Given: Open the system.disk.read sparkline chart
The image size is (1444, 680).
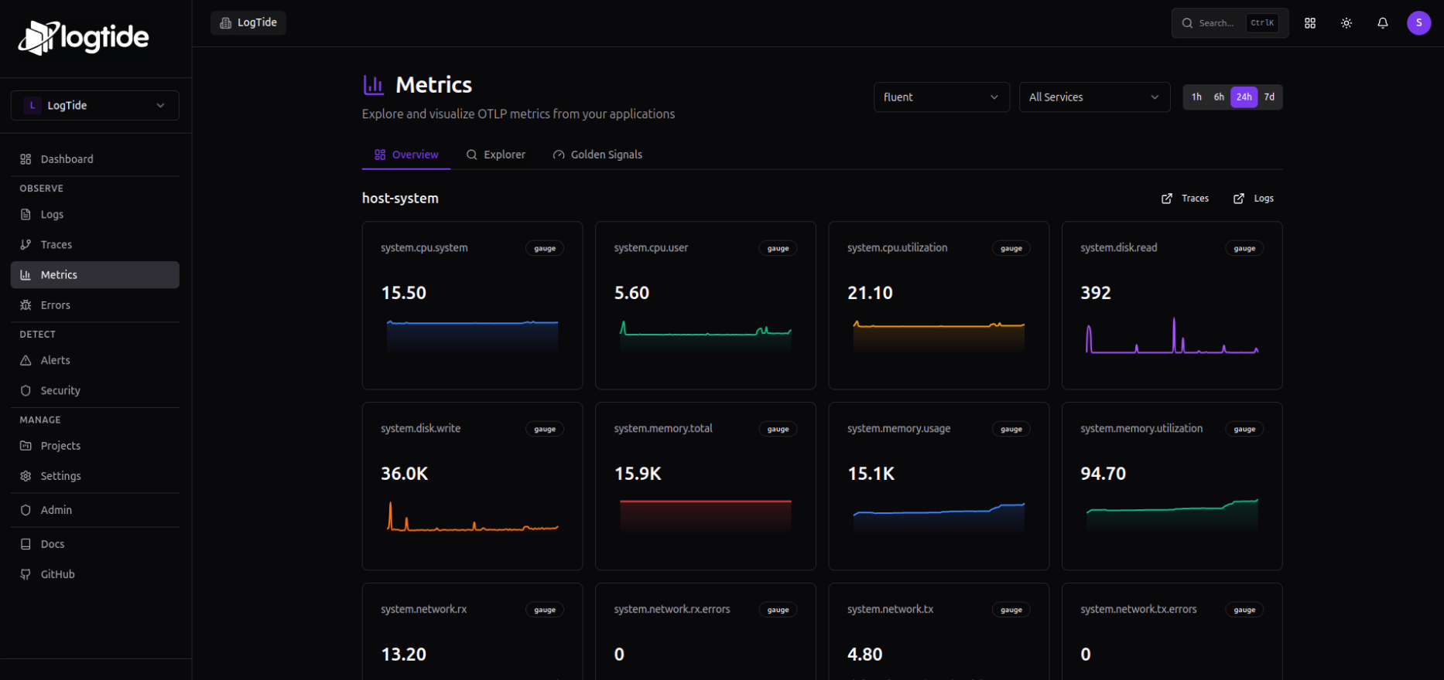Looking at the screenshot, I should 1172,336.
